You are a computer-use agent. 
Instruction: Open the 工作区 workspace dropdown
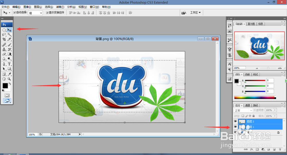pos(195,12)
